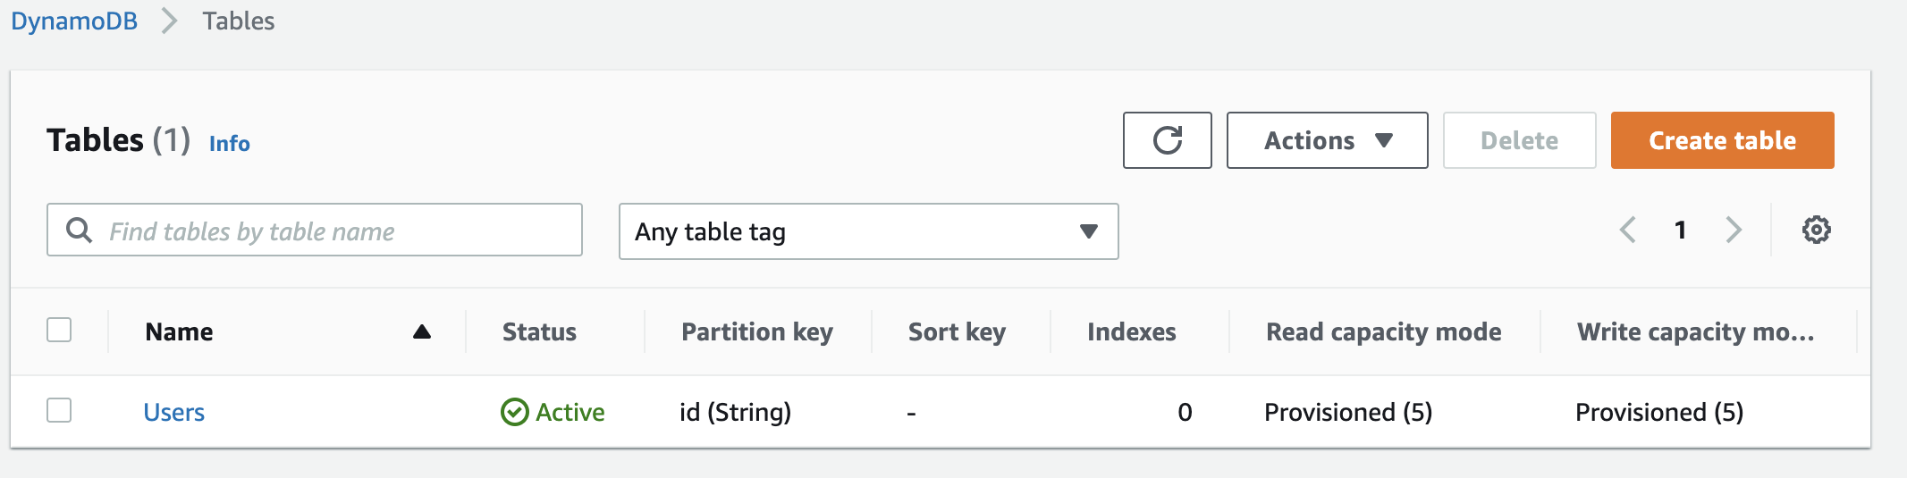Viewport: 1907px width, 478px height.
Task: Open table preferences gear icon
Action: 1816,230
